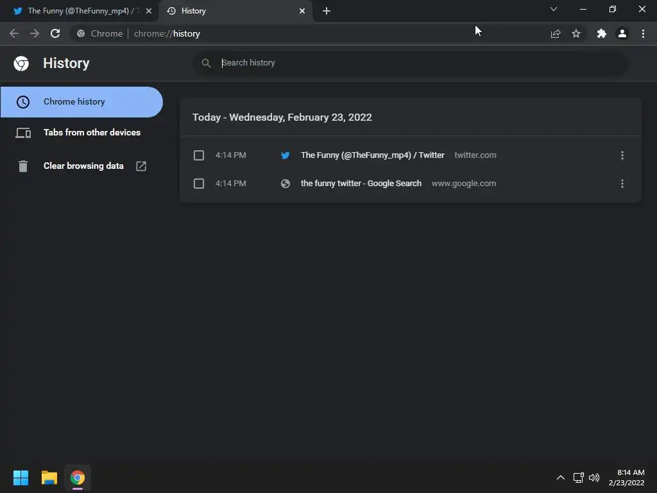Screen dimensions: 657x493
Task: Open the volume tray icon
Action: coord(594,478)
